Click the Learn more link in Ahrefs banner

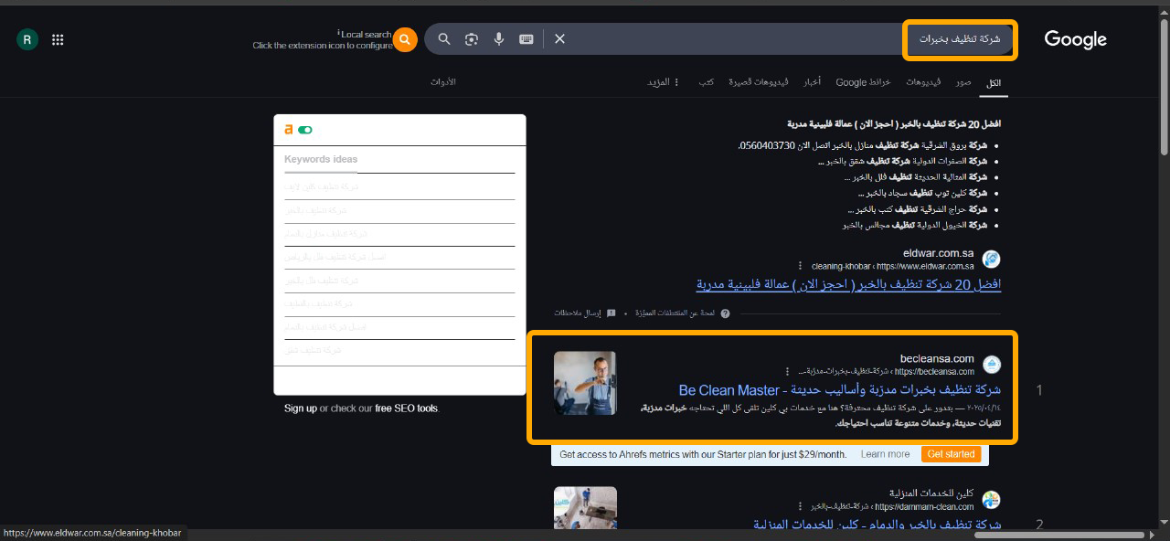click(885, 454)
